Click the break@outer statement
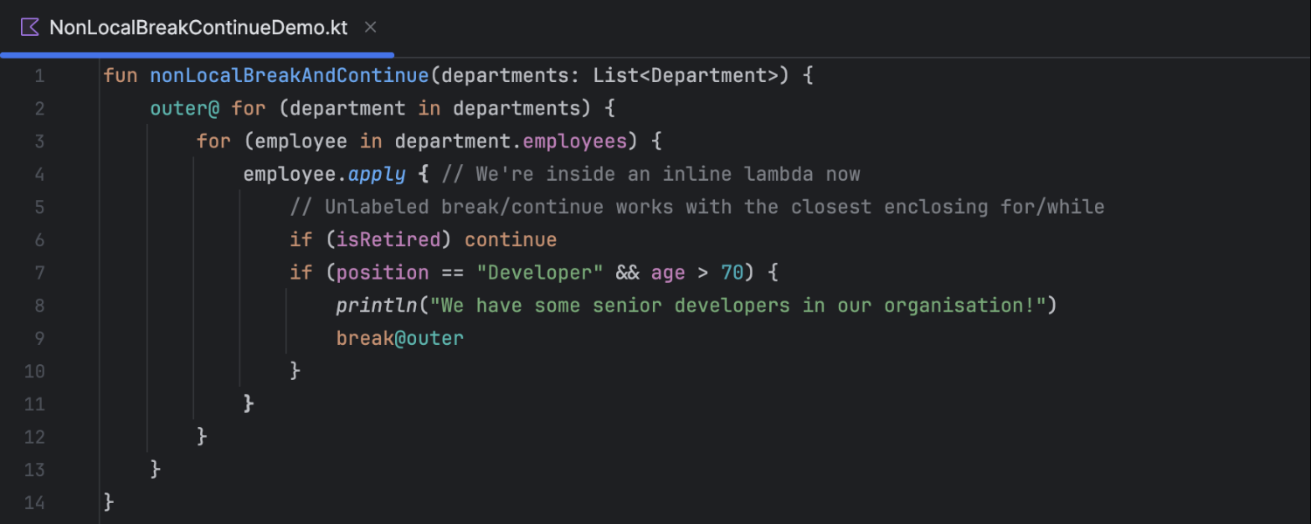 399,338
